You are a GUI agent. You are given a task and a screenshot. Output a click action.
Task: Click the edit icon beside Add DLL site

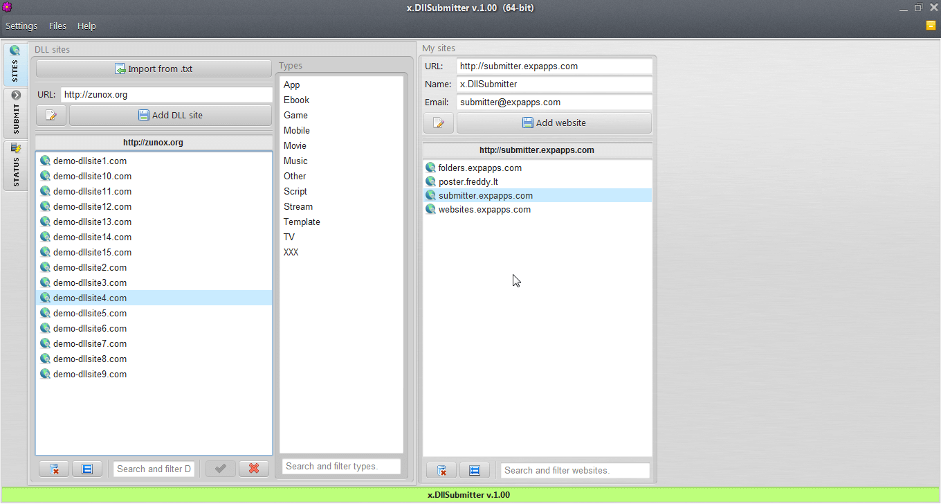(x=51, y=116)
